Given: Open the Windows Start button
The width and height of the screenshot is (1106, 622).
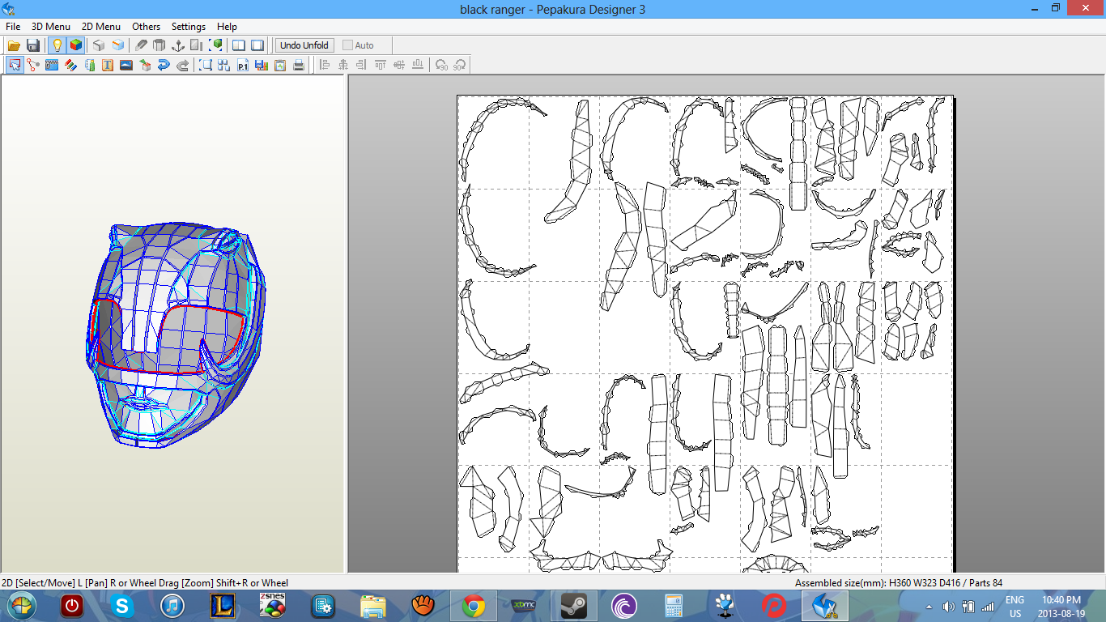Looking at the screenshot, I should tap(22, 606).
